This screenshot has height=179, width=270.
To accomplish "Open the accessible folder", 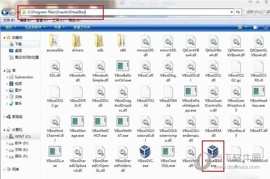I will click(x=55, y=41).
